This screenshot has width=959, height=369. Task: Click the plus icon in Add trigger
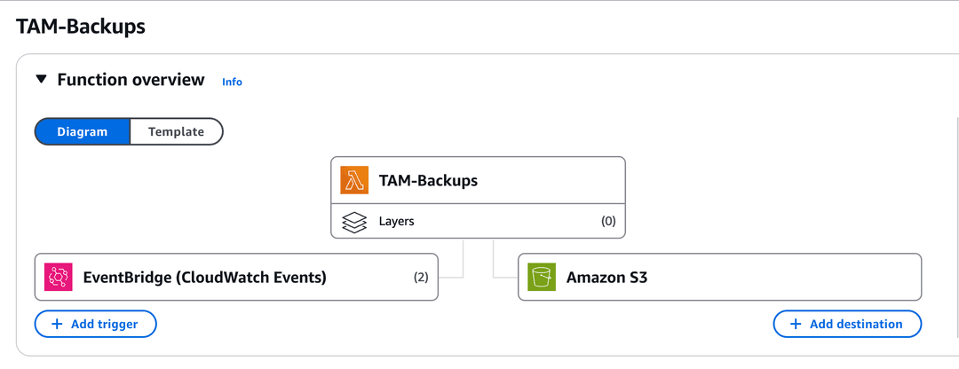[x=57, y=325]
